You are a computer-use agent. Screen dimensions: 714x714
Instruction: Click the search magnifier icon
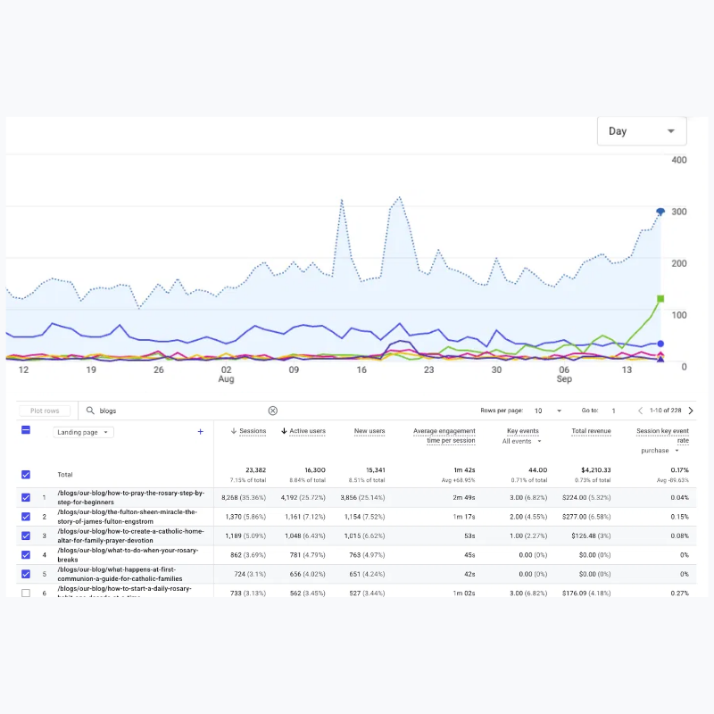(90, 411)
